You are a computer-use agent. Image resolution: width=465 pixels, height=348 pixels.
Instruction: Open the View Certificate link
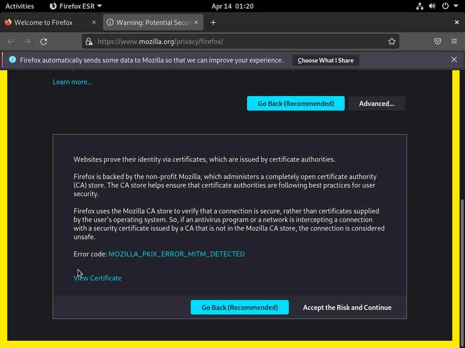coord(98,278)
